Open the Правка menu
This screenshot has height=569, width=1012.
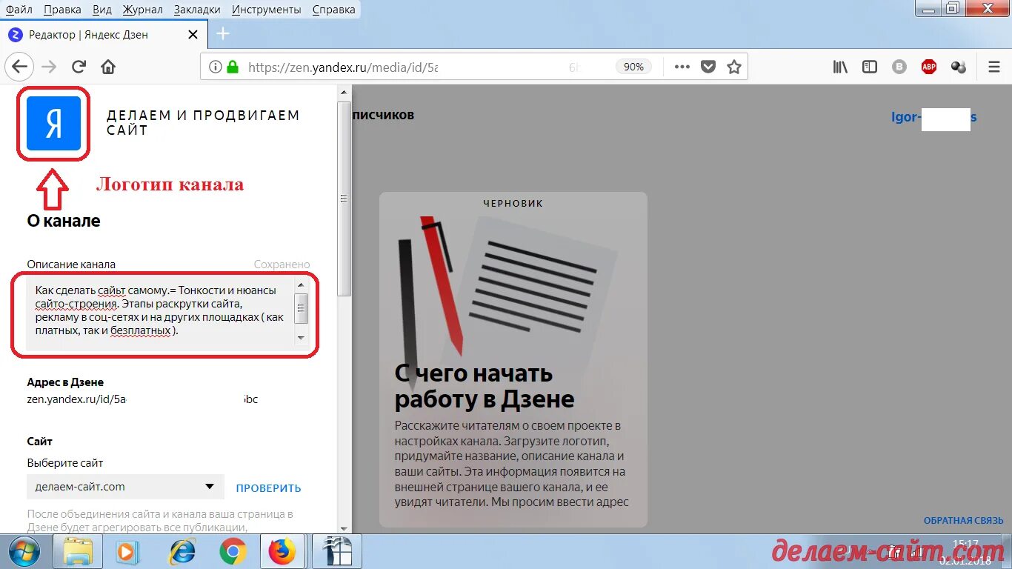pos(62,10)
